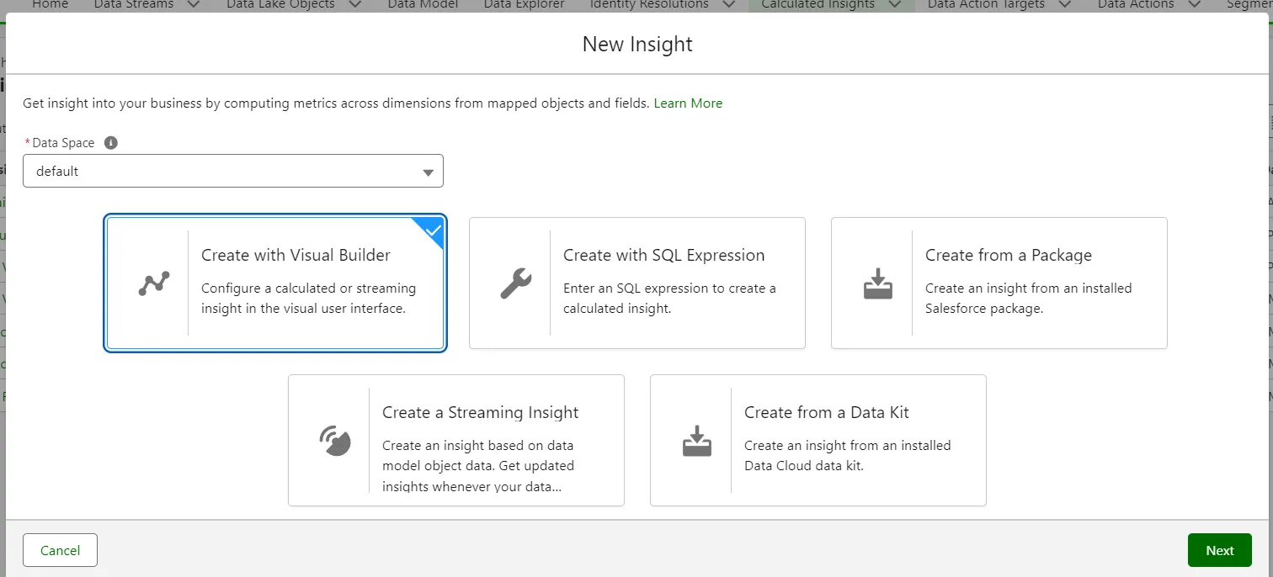Click the Streaming Insight satellite dish icon
The width and height of the screenshot is (1273, 577).
pyautogui.click(x=335, y=441)
